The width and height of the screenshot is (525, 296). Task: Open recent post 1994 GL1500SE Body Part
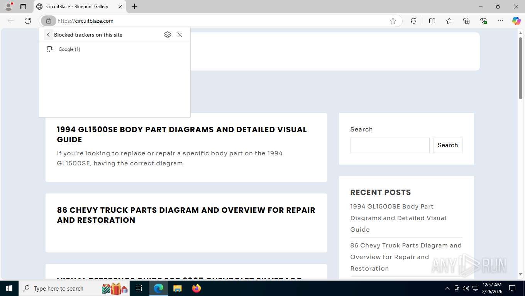398,218
